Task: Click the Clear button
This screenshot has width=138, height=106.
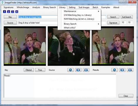Action: (126, 96)
